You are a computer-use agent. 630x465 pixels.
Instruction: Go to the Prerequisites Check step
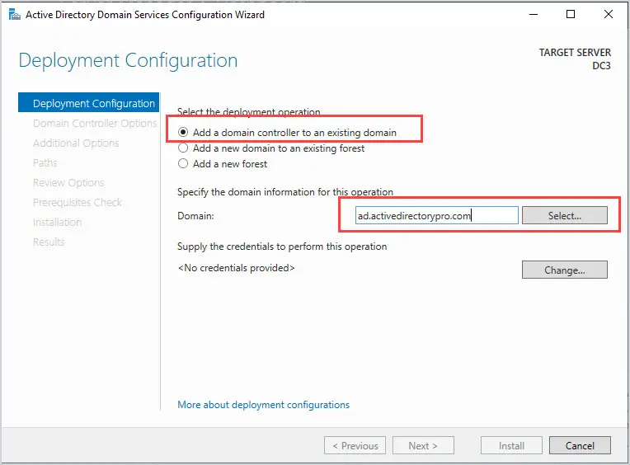78,202
